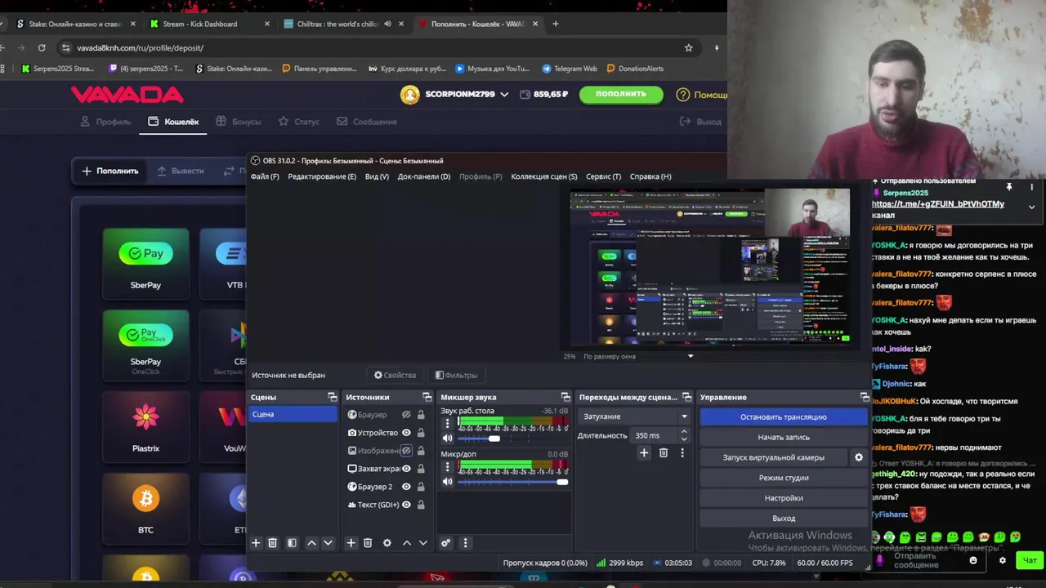The width and height of the screenshot is (1046, 588).
Task: Open OBS Док-панели menu
Action: pyautogui.click(x=424, y=176)
